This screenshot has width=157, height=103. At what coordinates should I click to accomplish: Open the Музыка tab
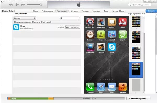[74, 11]
